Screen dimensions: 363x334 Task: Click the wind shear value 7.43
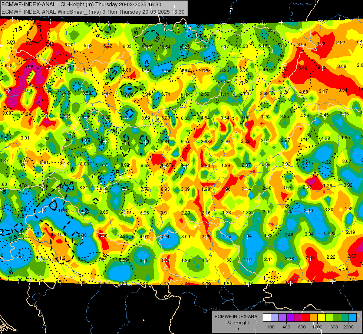[x=50, y=44]
